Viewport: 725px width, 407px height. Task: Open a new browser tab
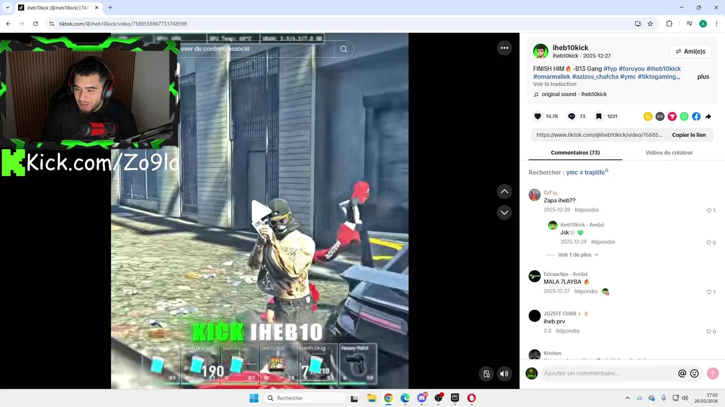110,8
